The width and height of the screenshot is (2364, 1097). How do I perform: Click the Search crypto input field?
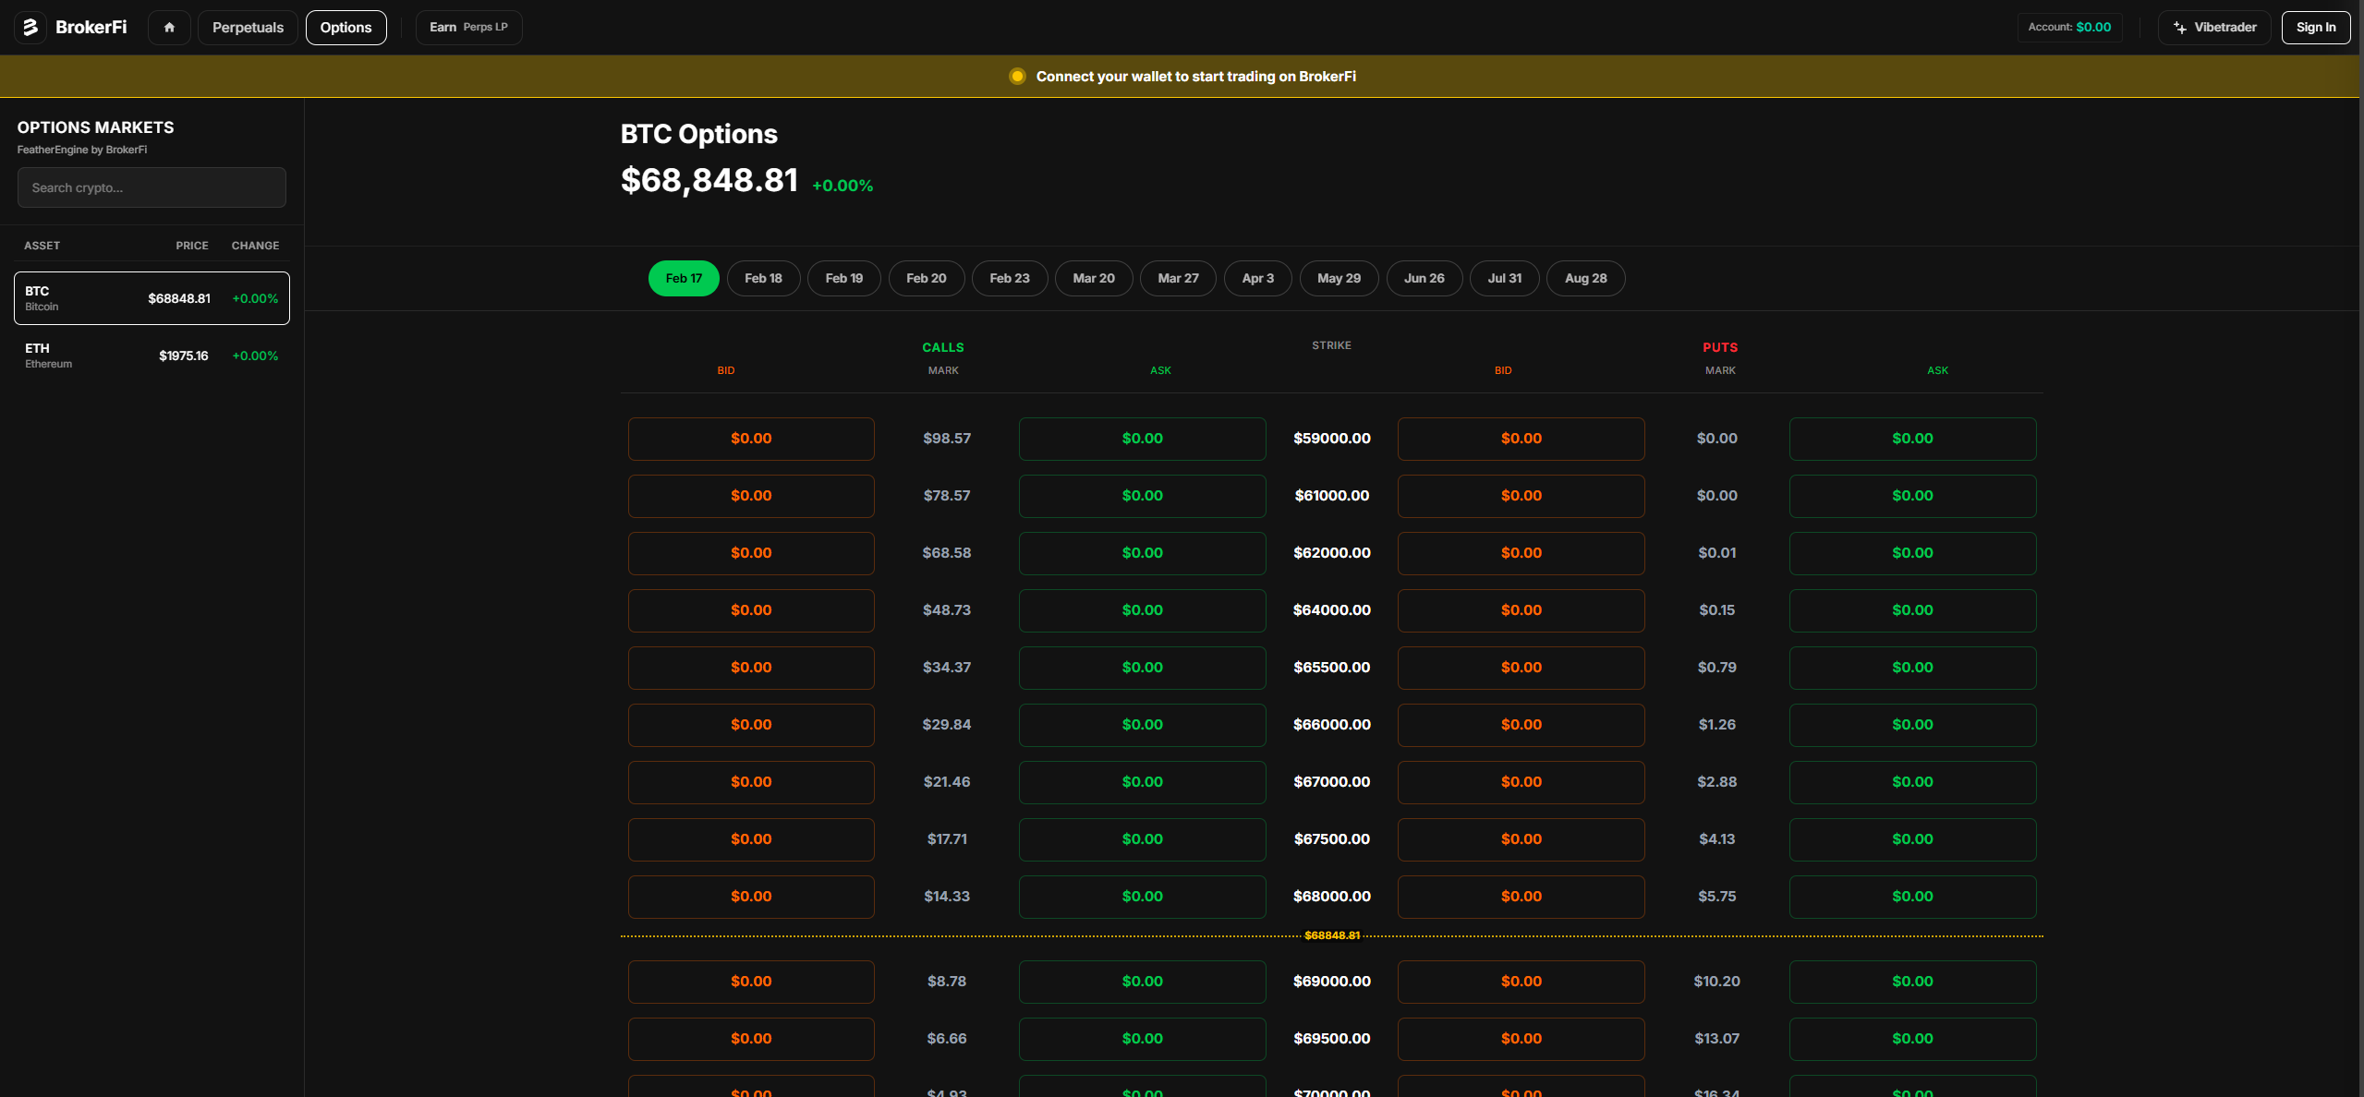(151, 187)
